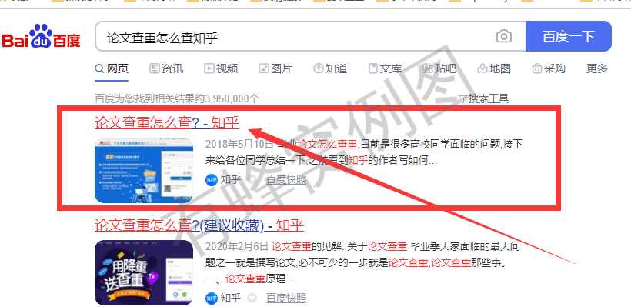
Task: Open the 贴吧 tab
Action: (439, 68)
